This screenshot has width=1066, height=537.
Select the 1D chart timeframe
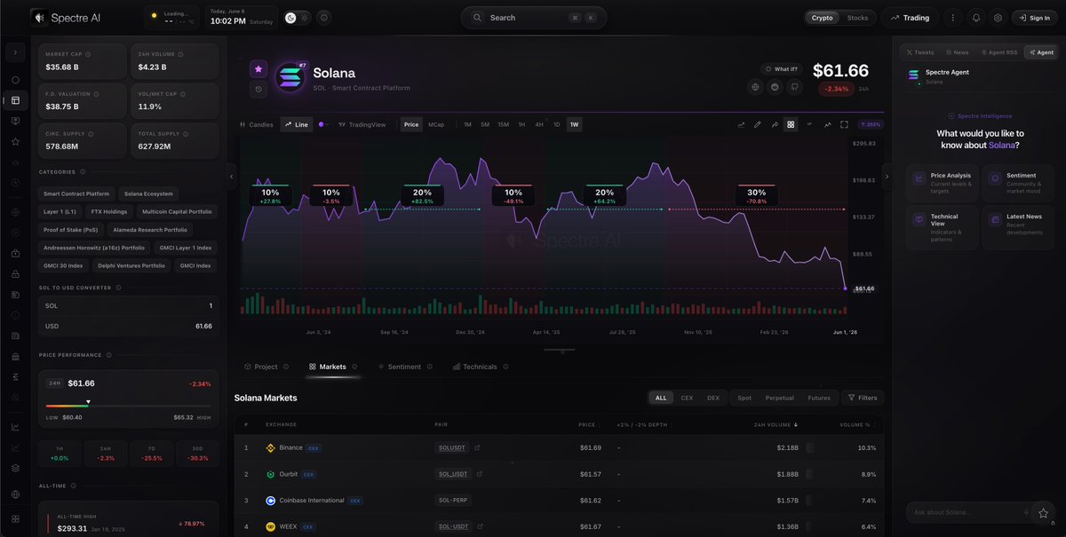click(x=557, y=124)
